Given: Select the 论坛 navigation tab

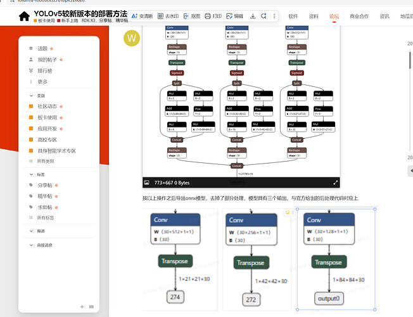Looking at the screenshot, I should (334, 16).
